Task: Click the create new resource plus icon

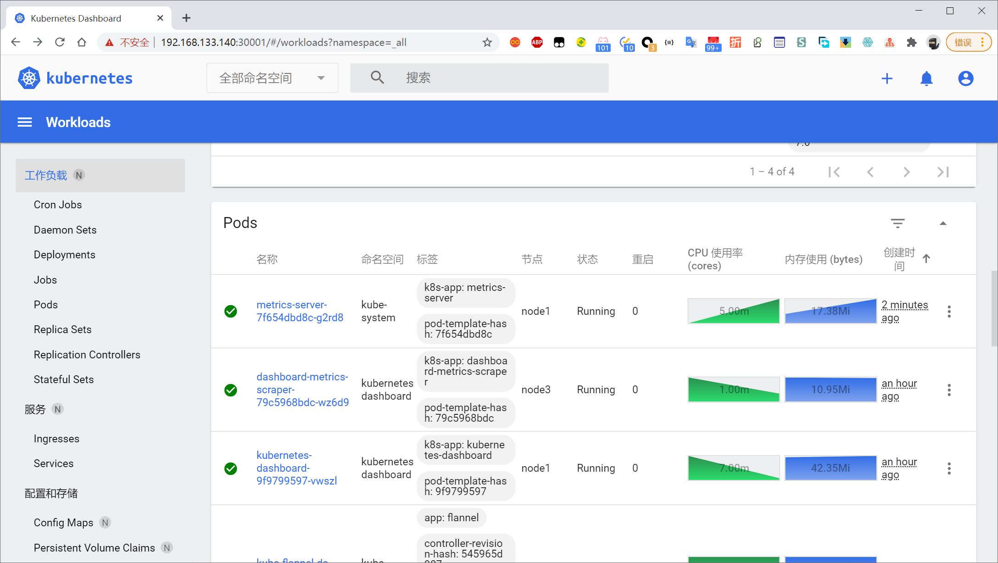Action: coord(887,78)
